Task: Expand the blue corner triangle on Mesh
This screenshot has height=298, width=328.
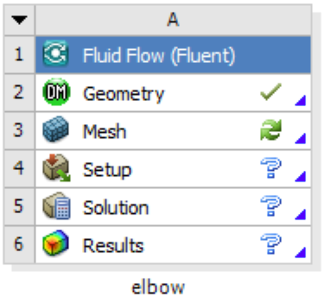Action: [301, 138]
